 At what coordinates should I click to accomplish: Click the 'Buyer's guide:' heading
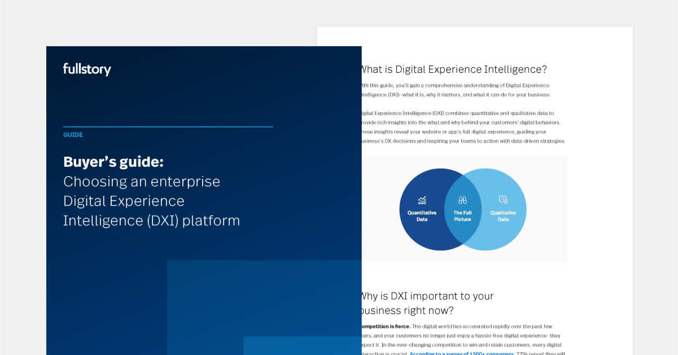(x=113, y=162)
